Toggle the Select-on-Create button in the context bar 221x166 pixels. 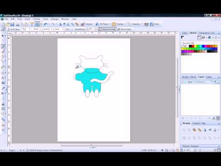coord(107,29)
